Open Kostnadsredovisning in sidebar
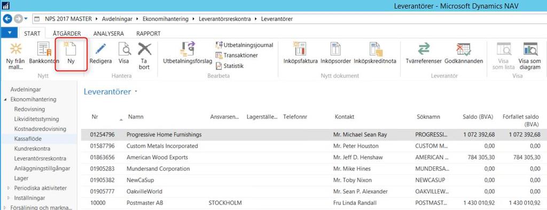 40,129
